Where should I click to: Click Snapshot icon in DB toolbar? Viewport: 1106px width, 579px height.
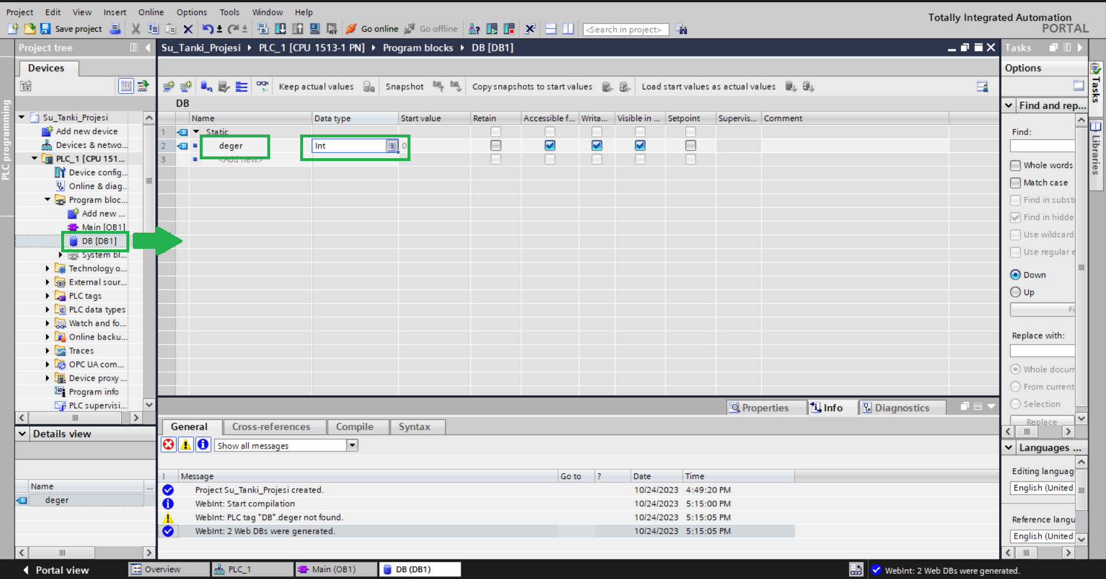click(x=369, y=87)
